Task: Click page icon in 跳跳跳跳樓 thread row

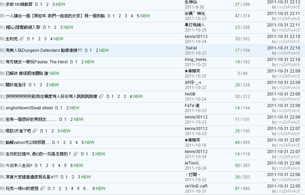Action: [108, 96]
